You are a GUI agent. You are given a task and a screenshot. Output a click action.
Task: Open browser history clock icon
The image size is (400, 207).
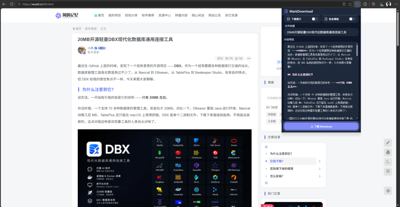[373, 4]
